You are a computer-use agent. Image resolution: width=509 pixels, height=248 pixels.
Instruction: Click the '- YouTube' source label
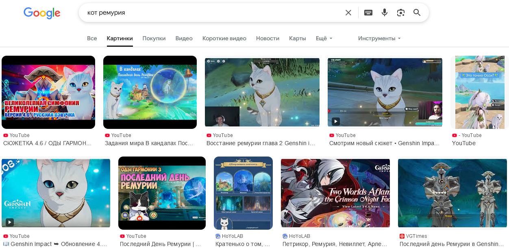click(470, 135)
